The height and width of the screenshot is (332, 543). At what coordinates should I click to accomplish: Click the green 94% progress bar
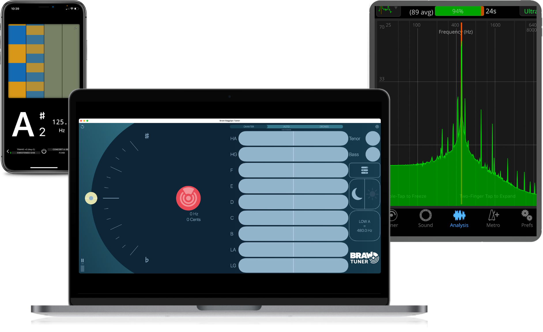pos(457,12)
